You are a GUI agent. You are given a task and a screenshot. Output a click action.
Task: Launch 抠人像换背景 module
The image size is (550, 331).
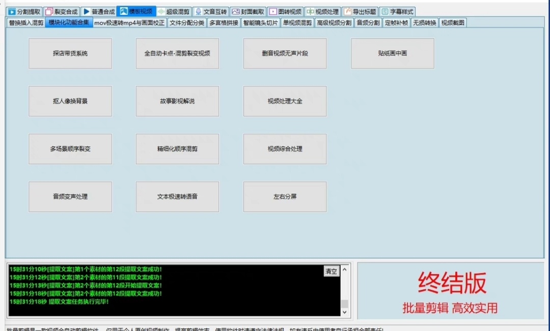click(x=70, y=101)
